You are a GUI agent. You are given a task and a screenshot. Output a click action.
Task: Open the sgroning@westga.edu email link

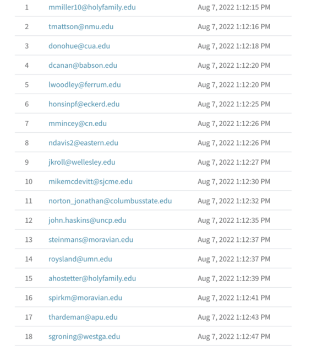click(84, 337)
